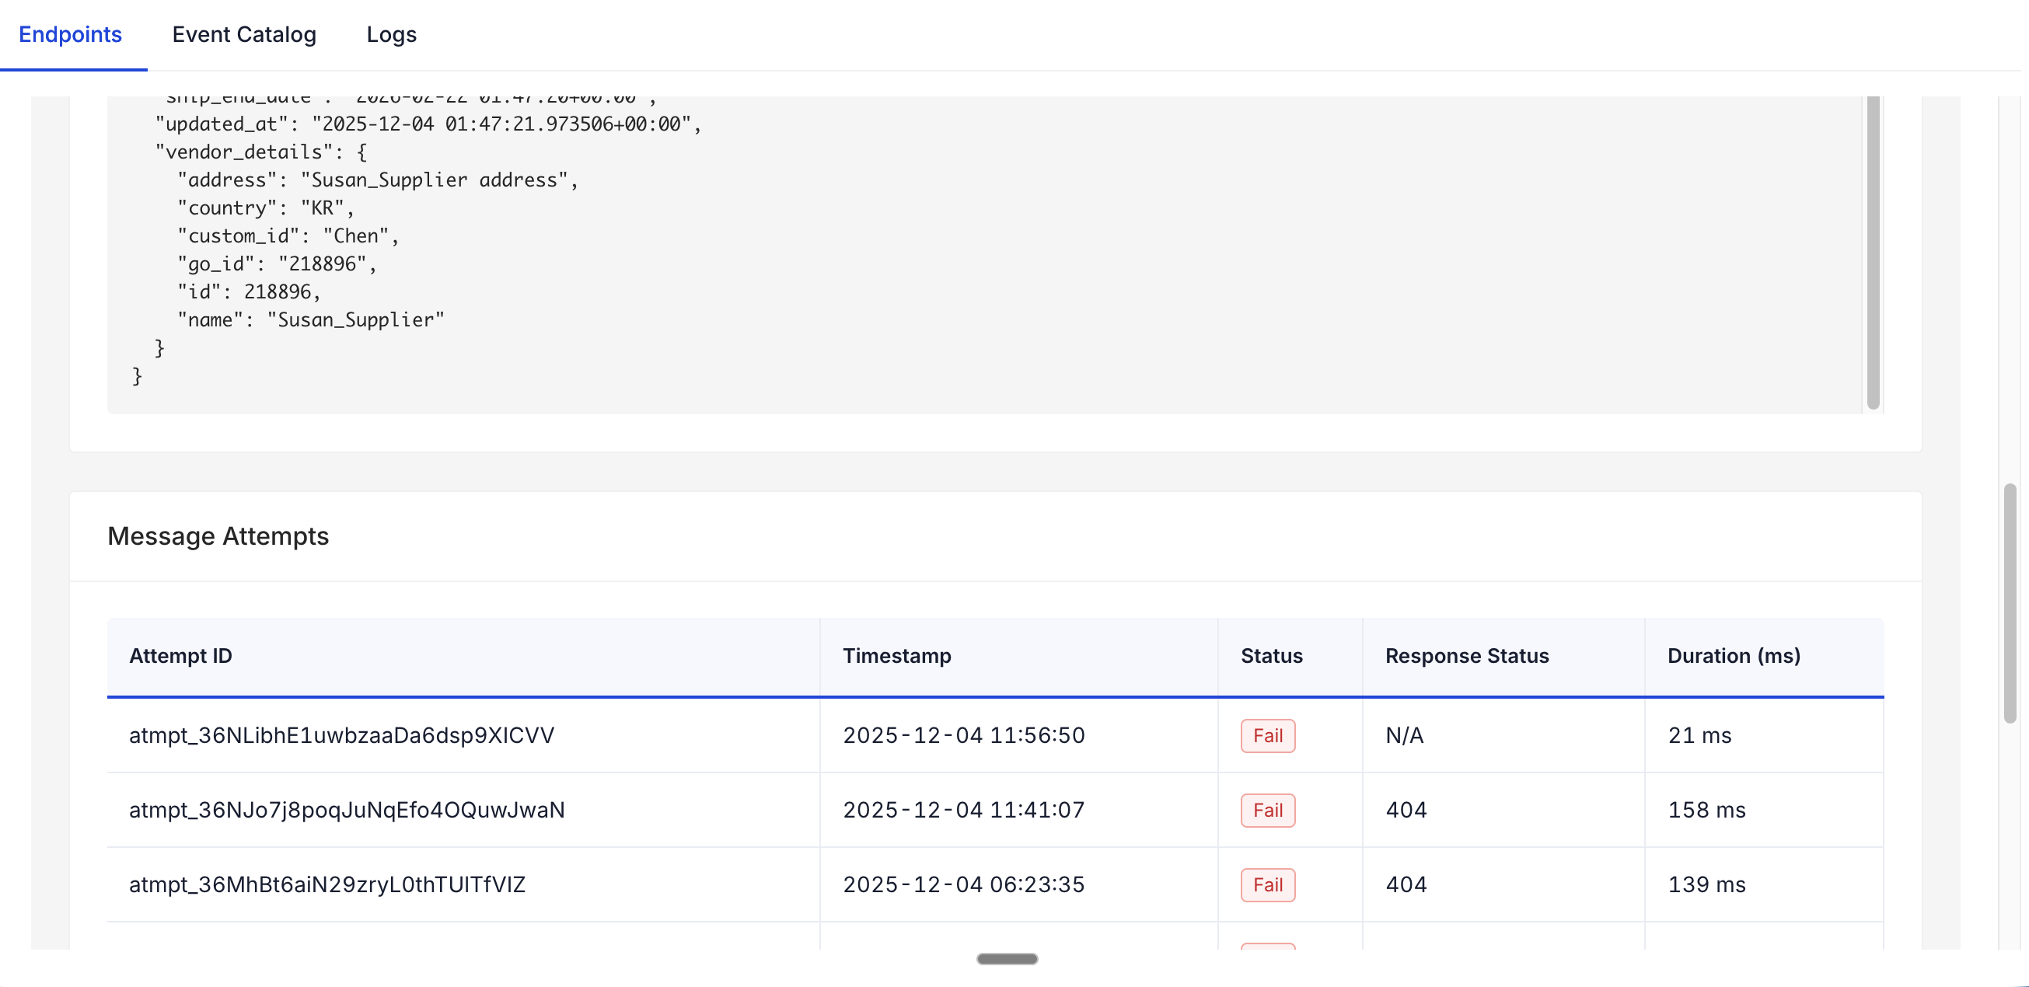
Task: Select attempt ID atmpt_36NJo7j8poqJuNqEfo4OQuwJwaN
Action: coord(347,810)
